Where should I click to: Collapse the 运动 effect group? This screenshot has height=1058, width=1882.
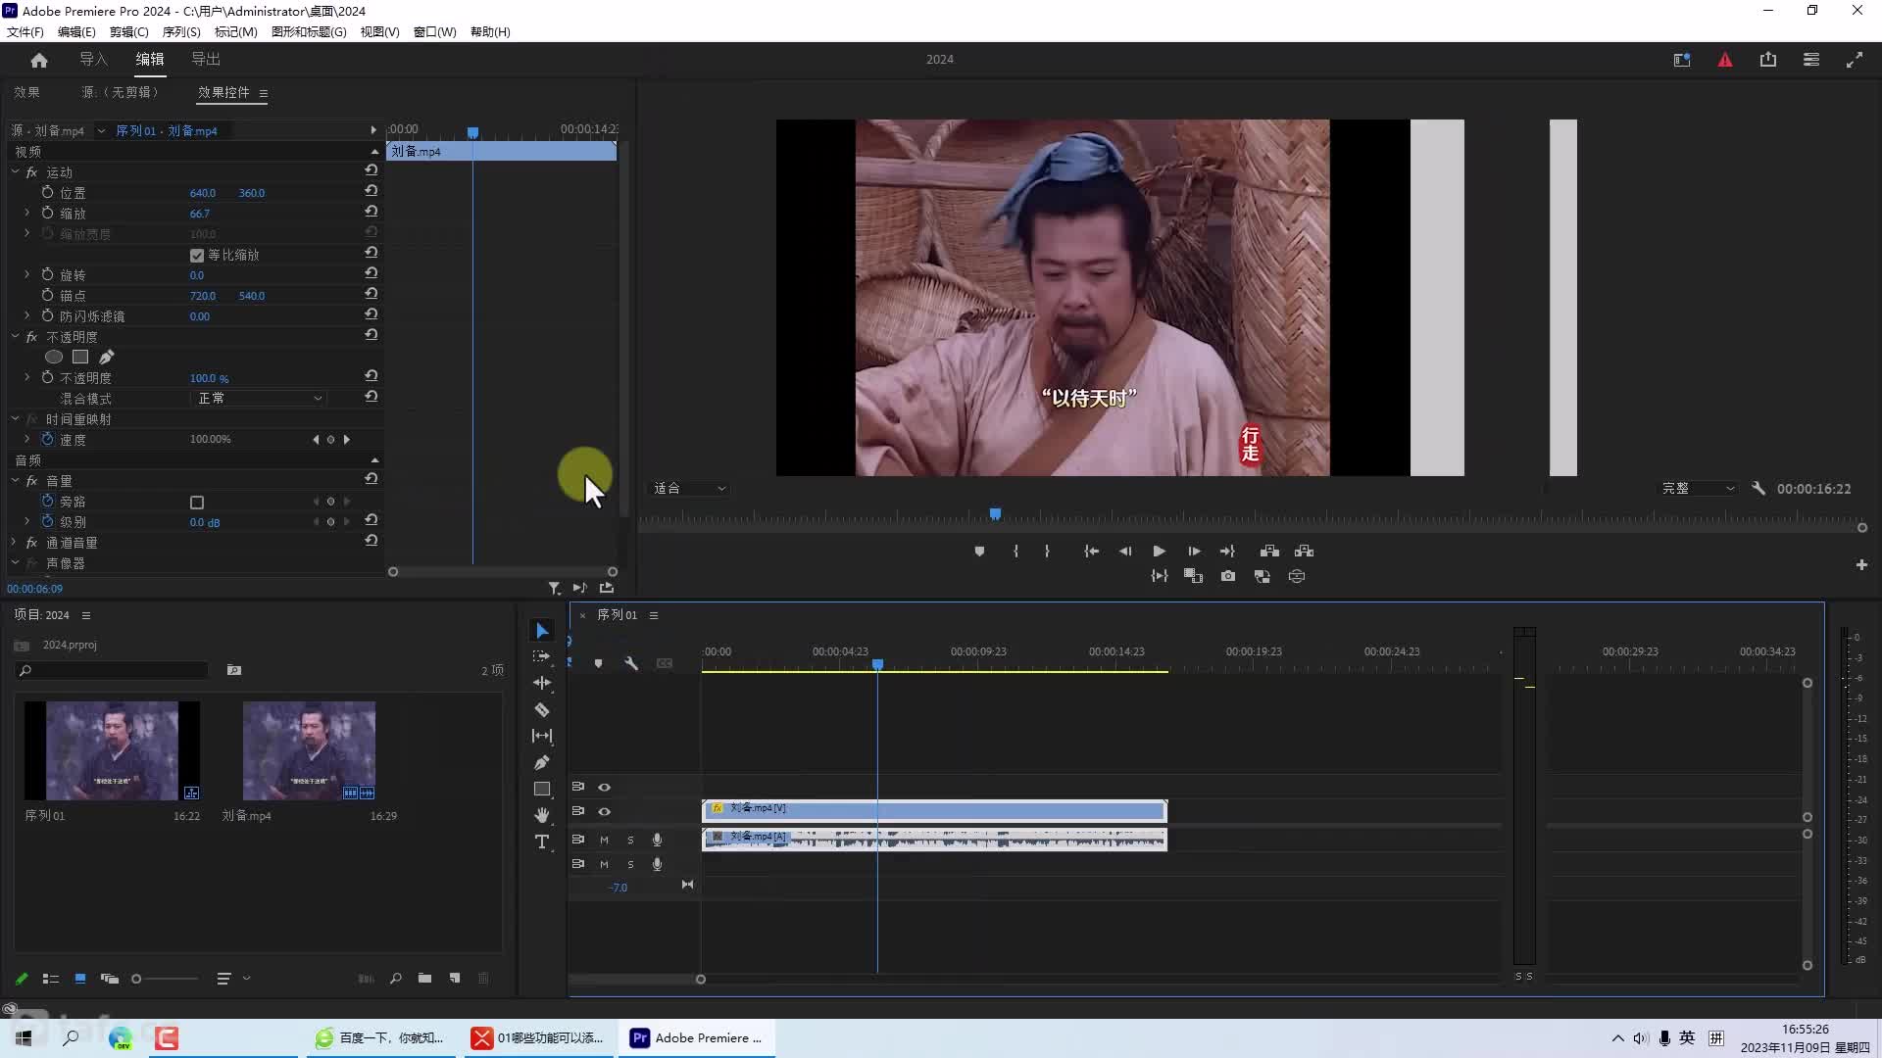(15, 171)
